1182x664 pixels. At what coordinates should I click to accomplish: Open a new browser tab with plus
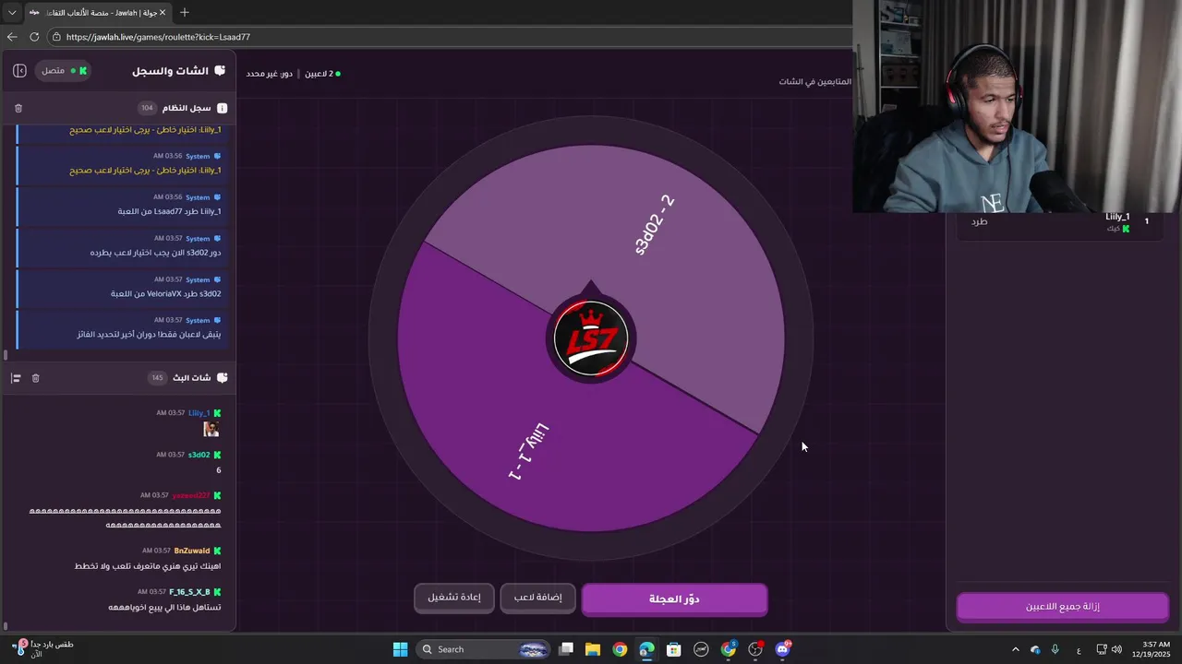185,12
